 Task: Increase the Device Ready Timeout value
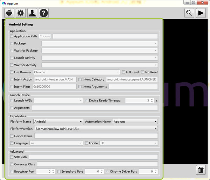[x=152, y=99]
